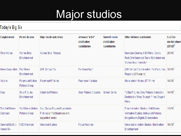Viewport: 181px width, 136px height.
Task: Open the New Line Cinema link
Action: point(133,53)
